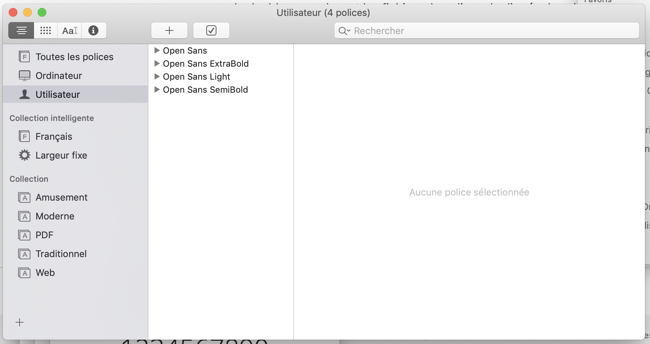The image size is (650, 344).
Task: Click the Ordinateur monitor icon
Action: [24, 75]
